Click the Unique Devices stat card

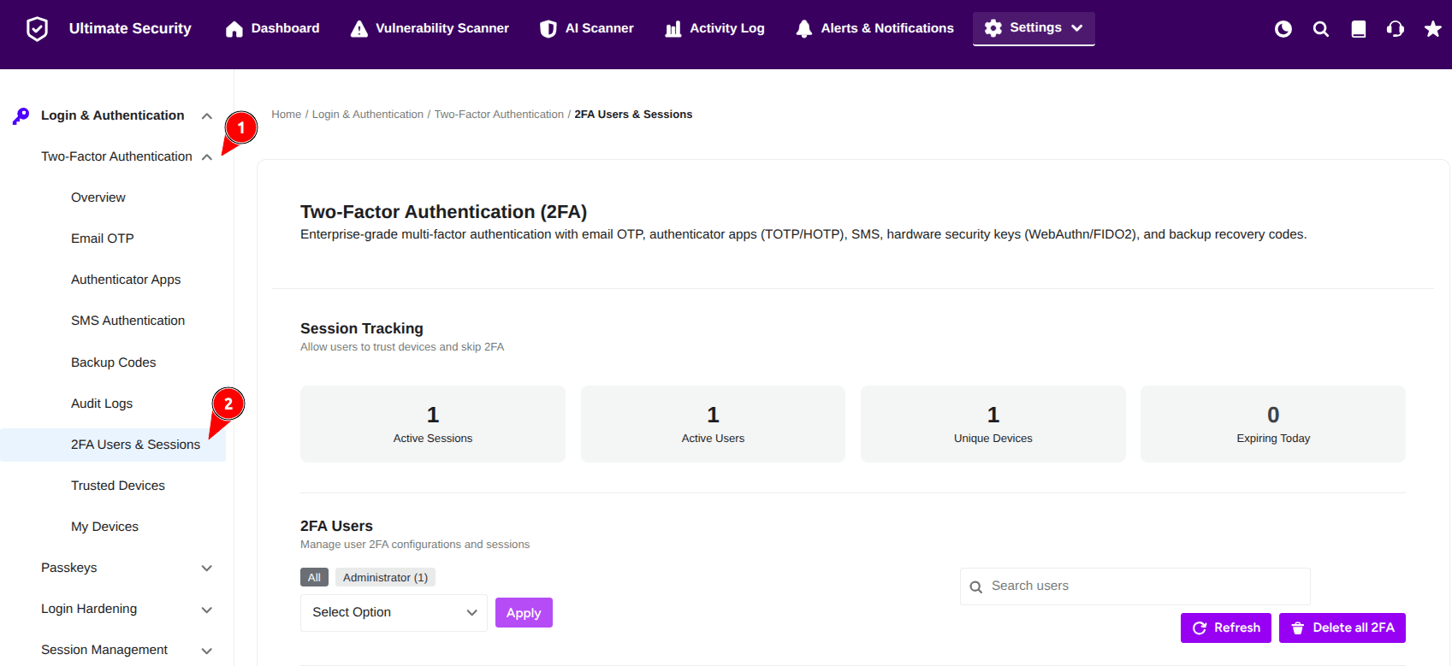[x=993, y=424]
